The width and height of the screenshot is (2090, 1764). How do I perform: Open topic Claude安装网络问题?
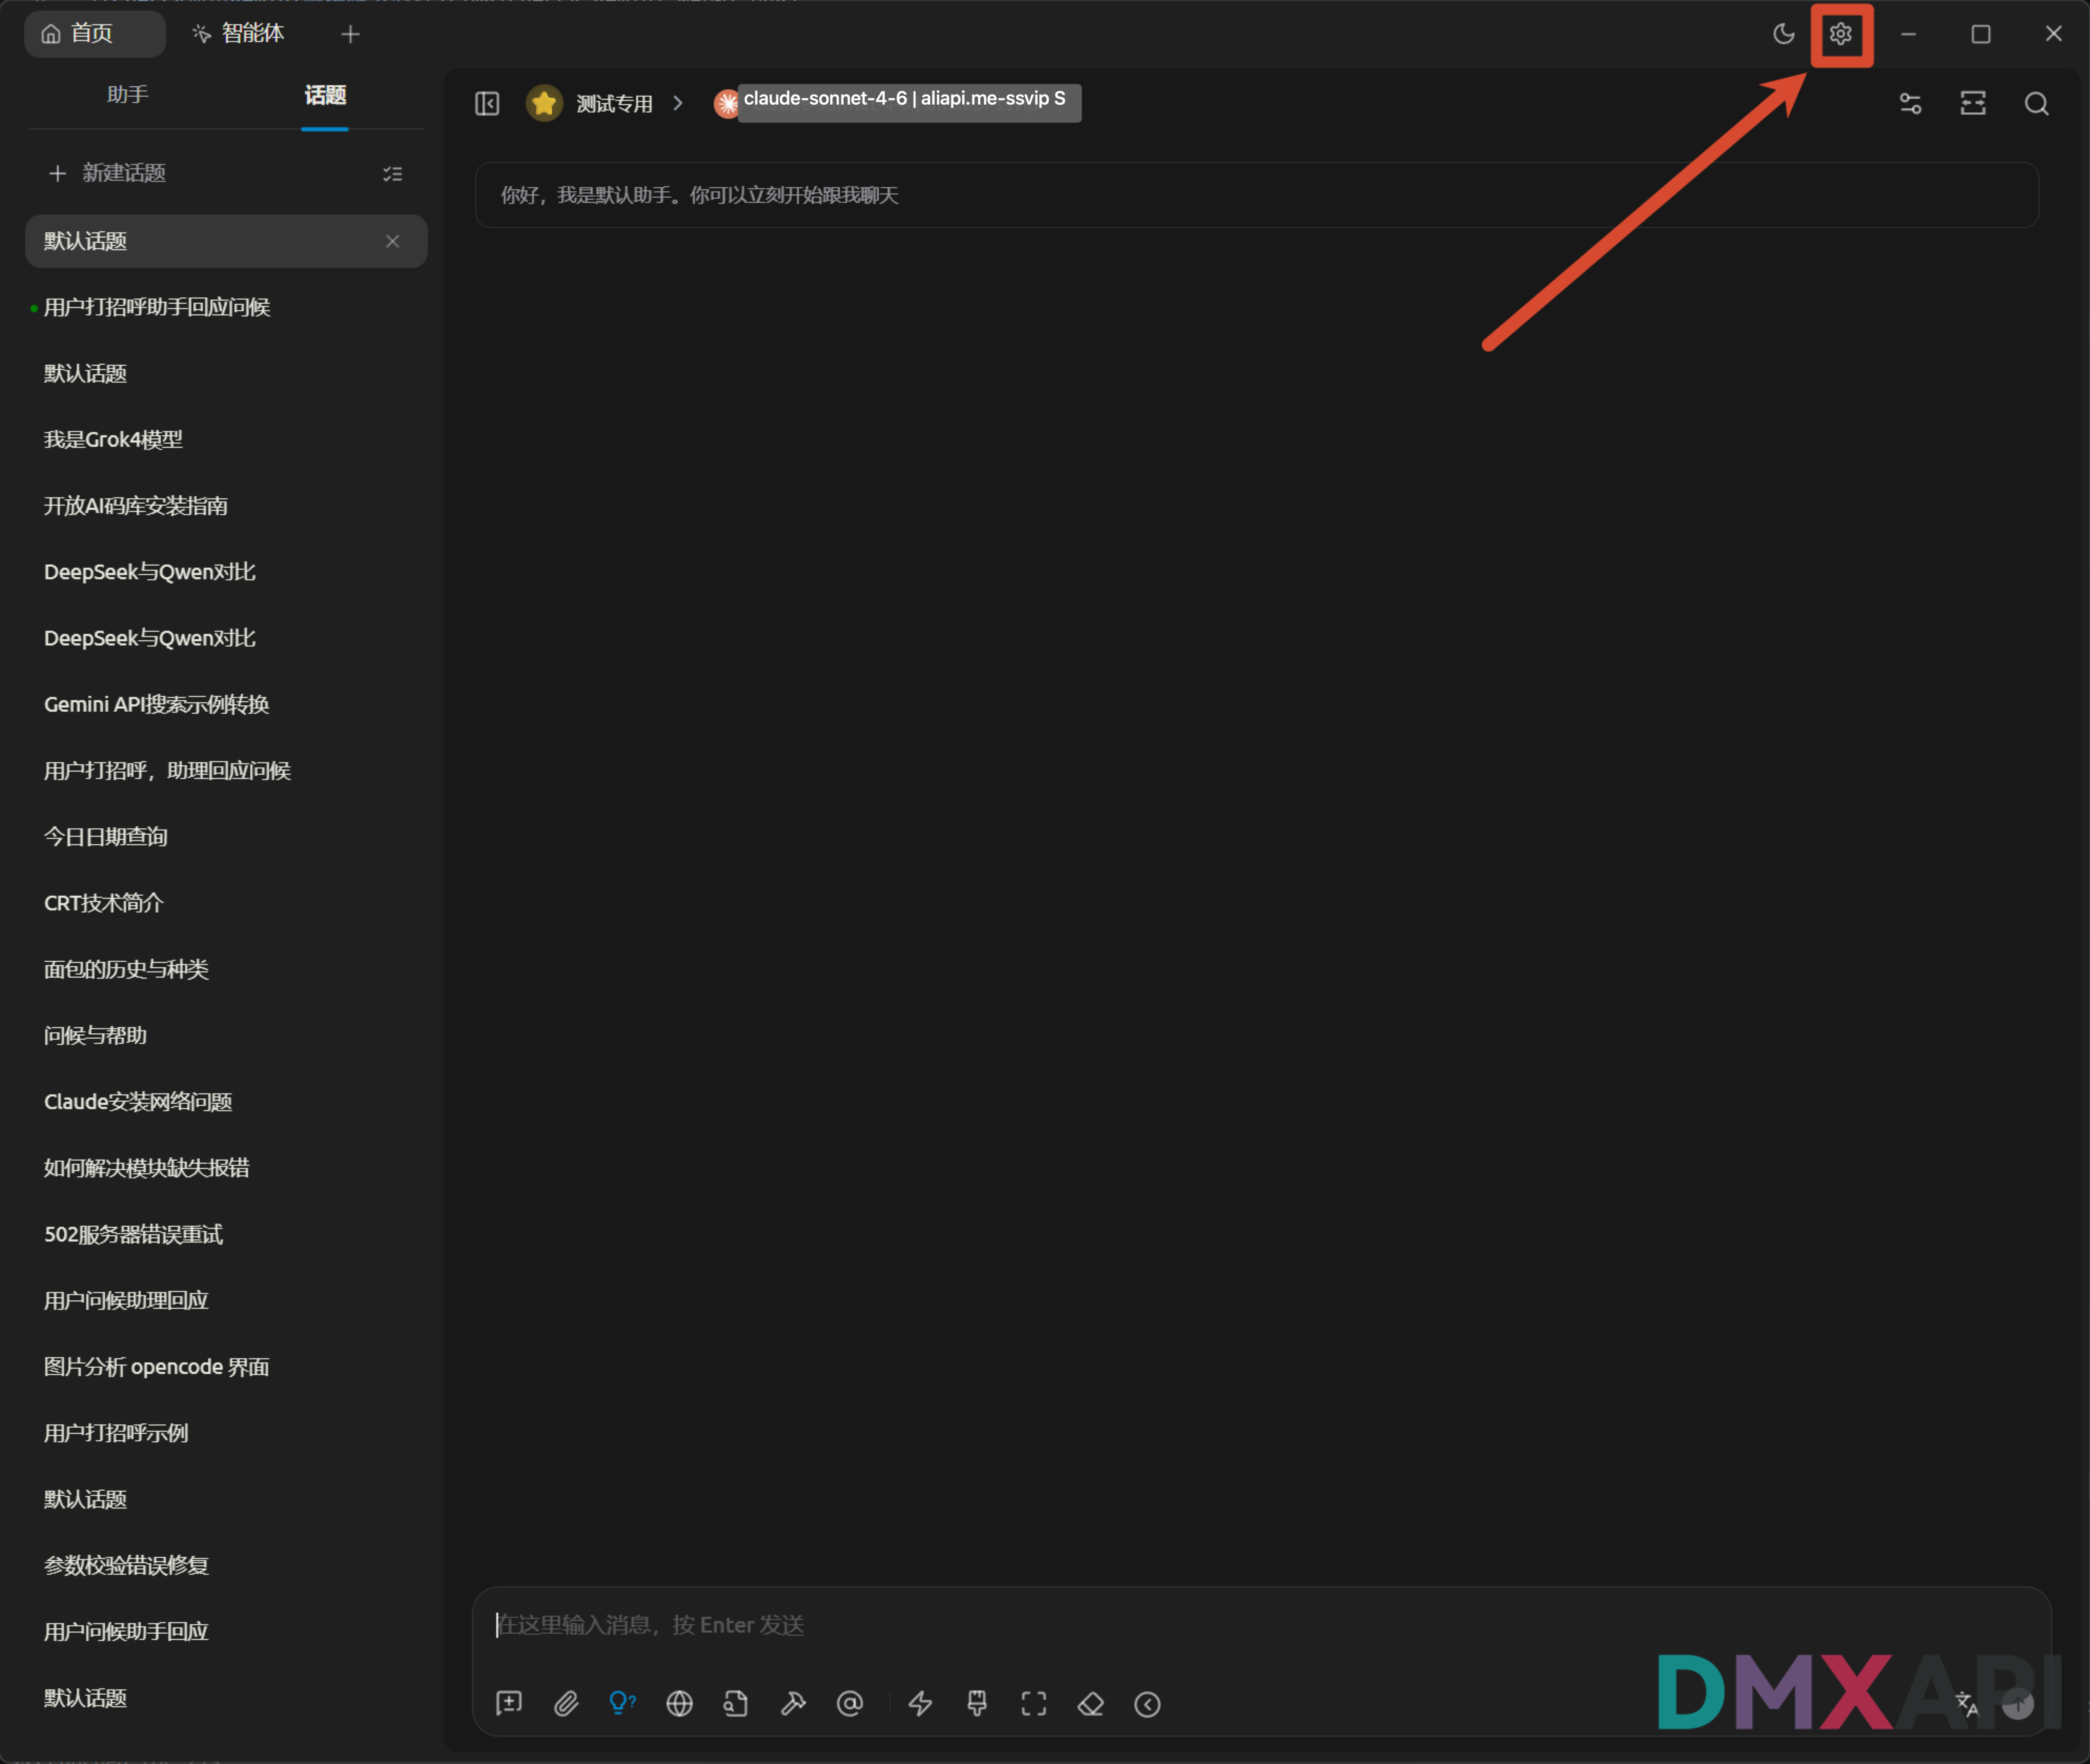tap(226, 1102)
